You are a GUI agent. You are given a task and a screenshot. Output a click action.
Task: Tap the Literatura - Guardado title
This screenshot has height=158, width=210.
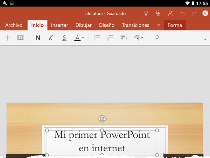click(x=105, y=14)
